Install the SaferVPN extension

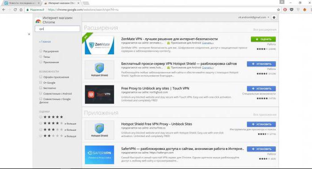[x=261, y=149]
